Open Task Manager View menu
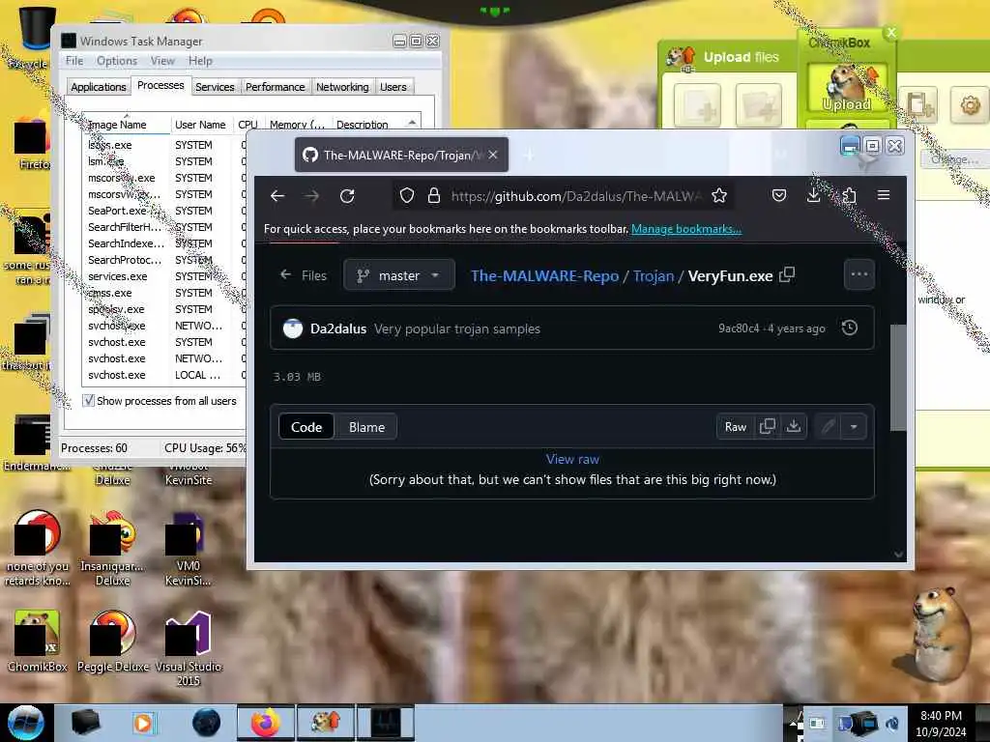The width and height of the screenshot is (990, 742). pyautogui.click(x=162, y=61)
